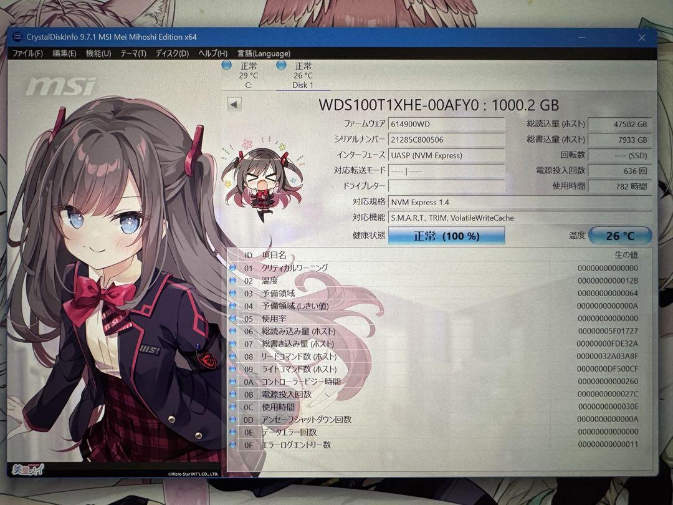The height and width of the screenshot is (505, 673).
Task: Click status orb for attribute 04
Action: pyautogui.click(x=232, y=305)
